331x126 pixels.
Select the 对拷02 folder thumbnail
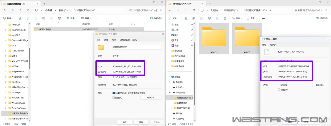[247, 39]
